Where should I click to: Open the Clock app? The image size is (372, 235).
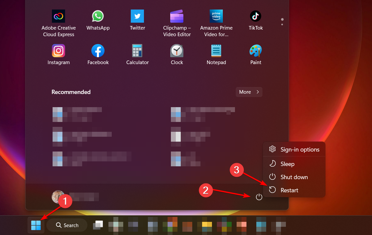(177, 55)
